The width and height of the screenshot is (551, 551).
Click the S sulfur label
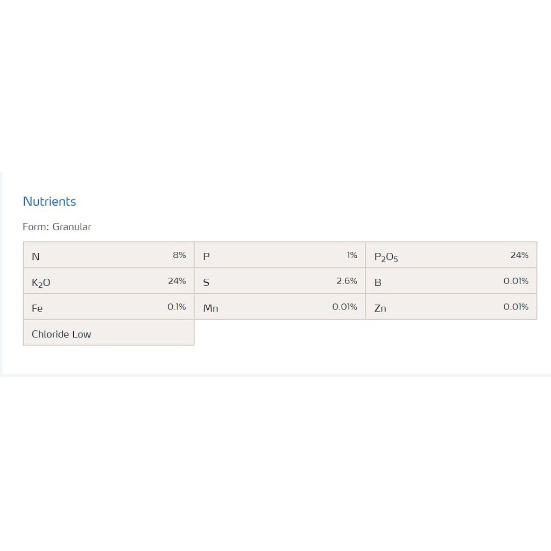(x=206, y=282)
